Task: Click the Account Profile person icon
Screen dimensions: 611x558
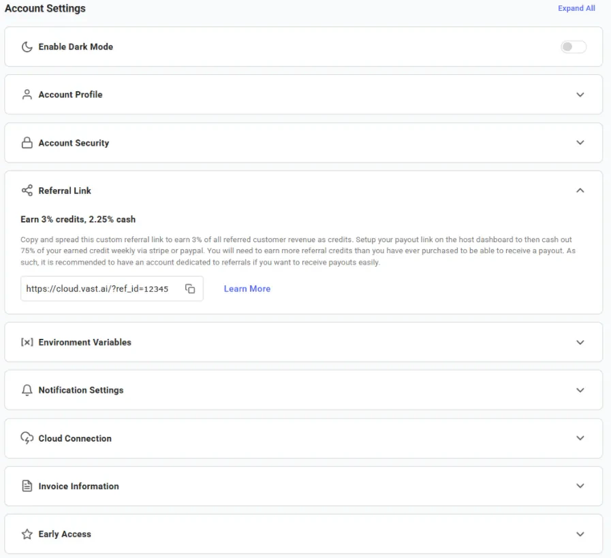Action: (27, 95)
